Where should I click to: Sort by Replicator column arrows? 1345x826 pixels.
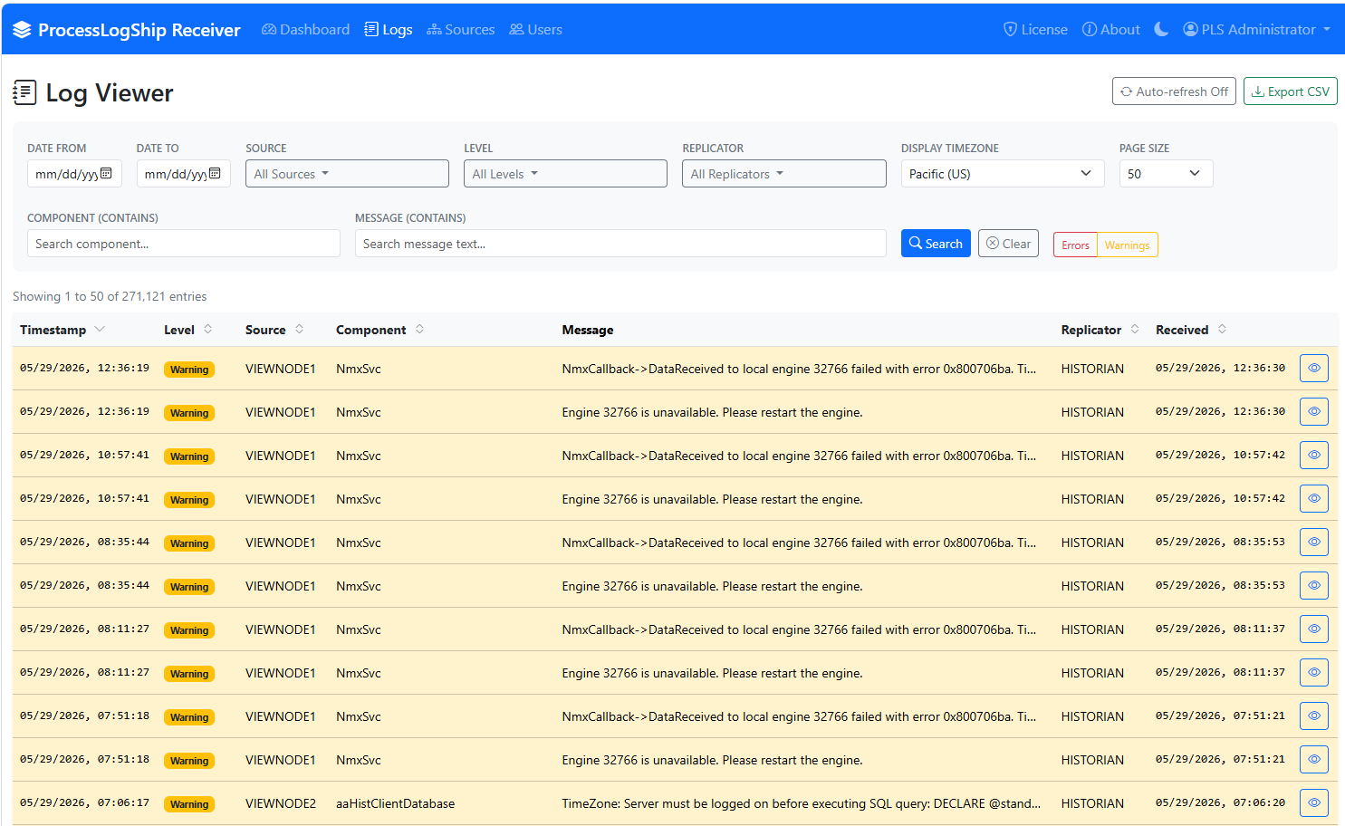click(1135, 330)
